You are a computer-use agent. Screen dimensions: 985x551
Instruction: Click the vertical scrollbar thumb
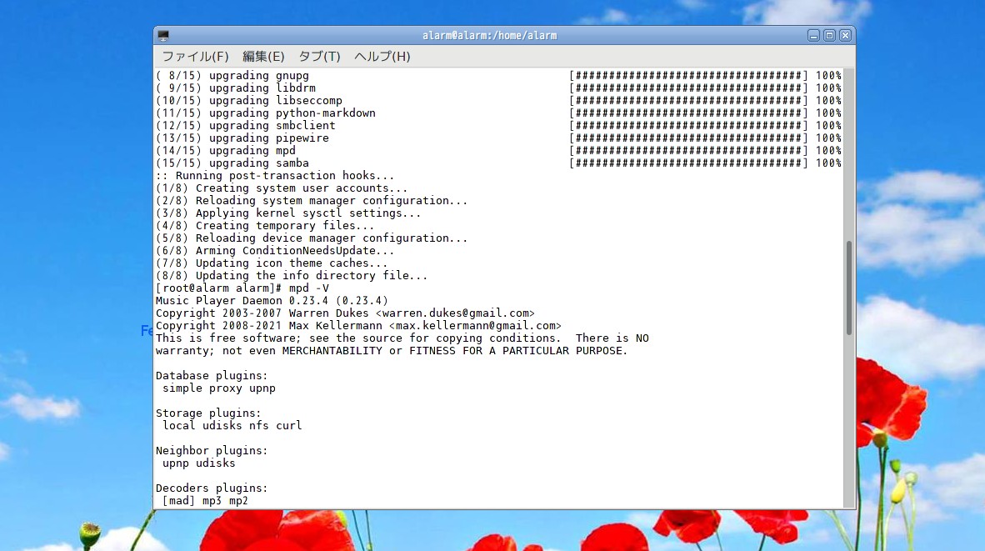[x=848, y=288]
